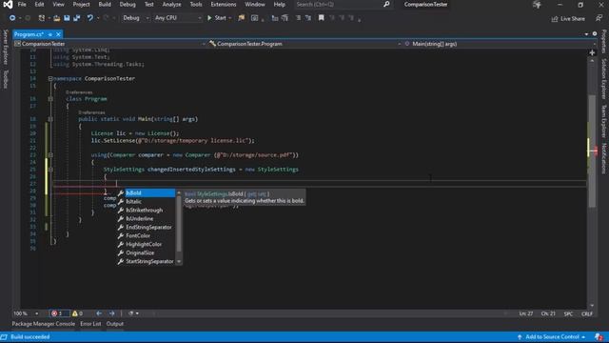The width and height of the screenshot is (609, 343).
Task: Go to next issue arrow
Action: (x=112, y=313)
